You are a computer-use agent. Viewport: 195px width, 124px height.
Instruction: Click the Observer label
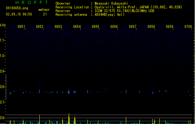[63, 3]
